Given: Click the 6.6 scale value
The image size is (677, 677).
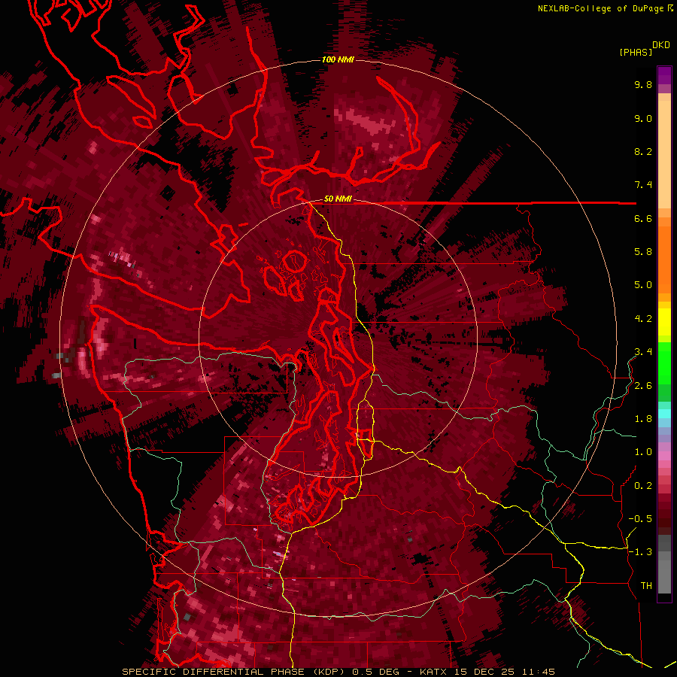Looking at the screenshot, I should pyautogui.click(x=643, y=218).
